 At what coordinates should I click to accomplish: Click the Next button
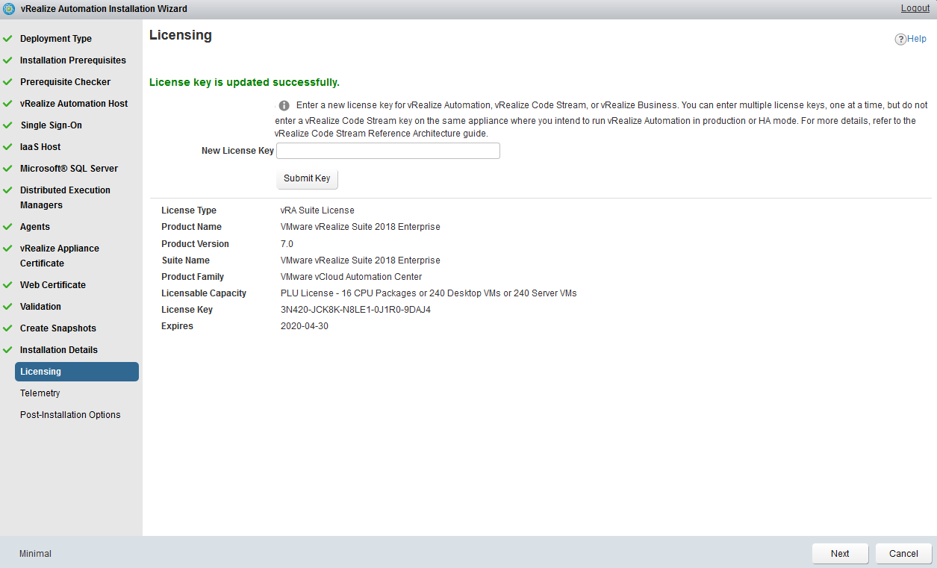point(840,554)
